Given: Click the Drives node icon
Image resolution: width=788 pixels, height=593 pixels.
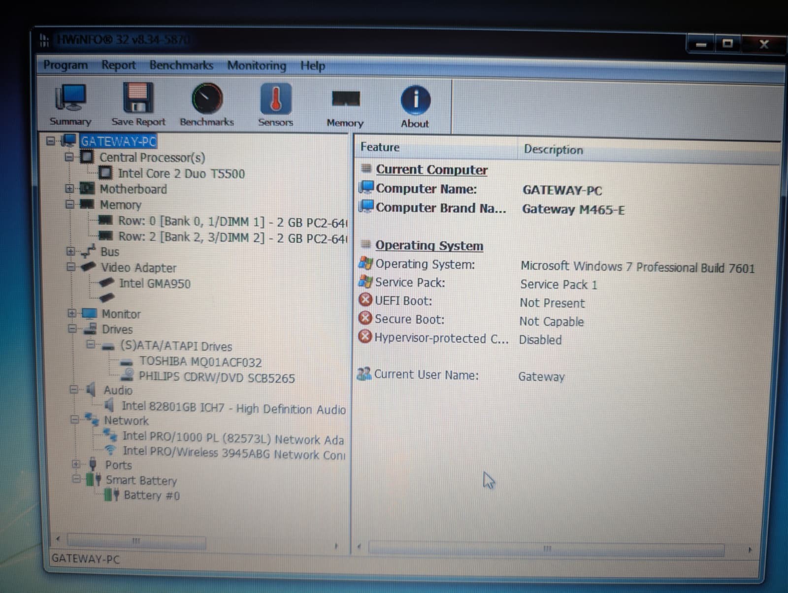Looking at the screenshot, I should click(90, 329).
